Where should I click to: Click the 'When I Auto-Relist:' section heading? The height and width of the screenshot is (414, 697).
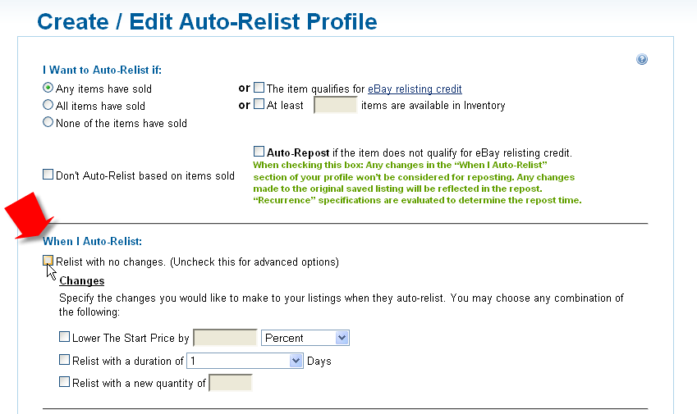point(93,241)
